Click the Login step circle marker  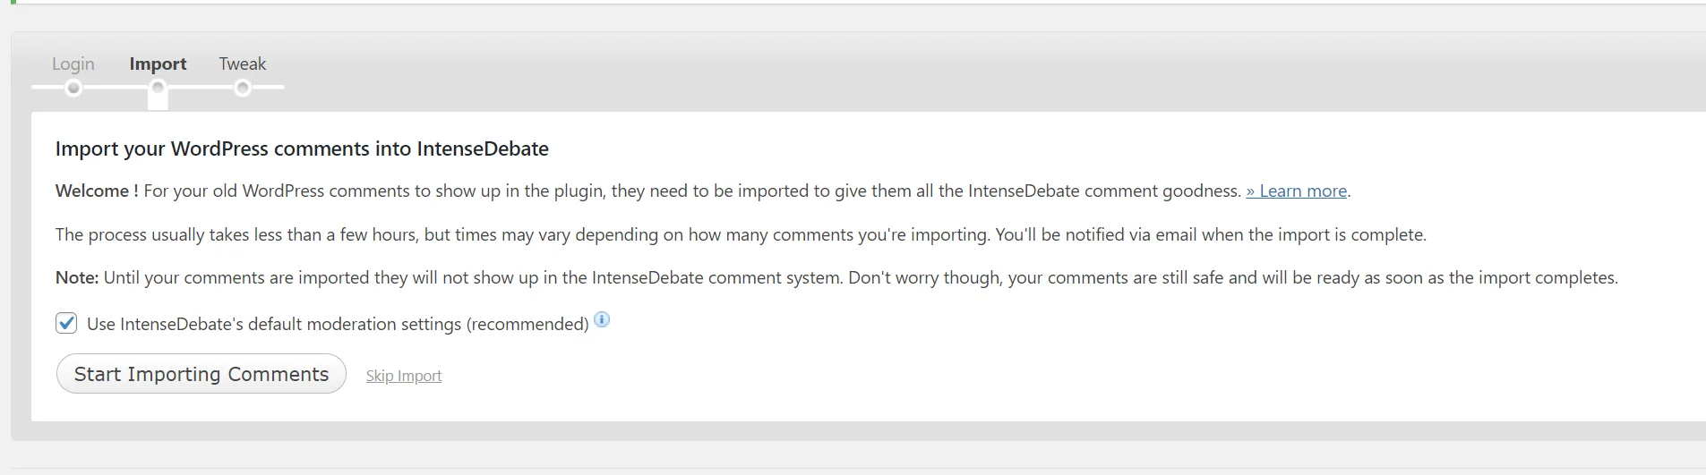[x=73, y=88]
